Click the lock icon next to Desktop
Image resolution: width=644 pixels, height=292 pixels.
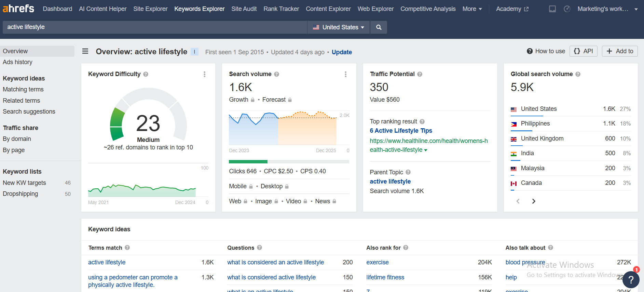click(287, 187)
